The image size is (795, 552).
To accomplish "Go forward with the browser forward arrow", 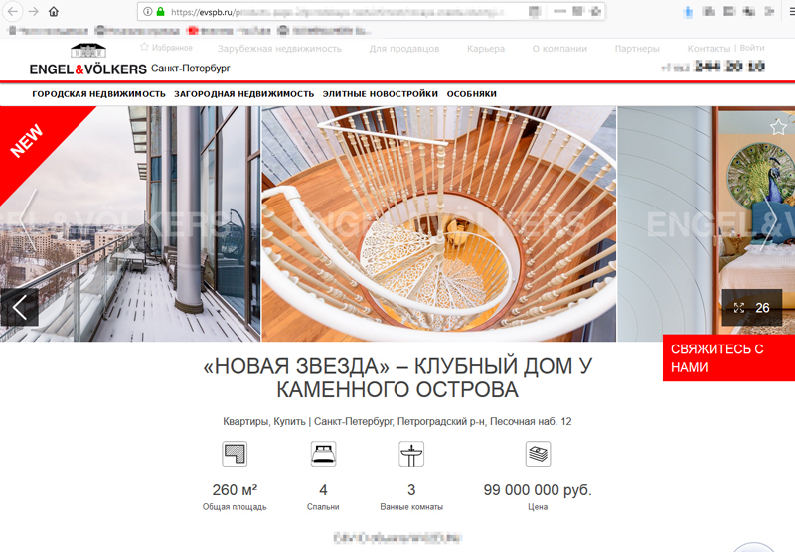I will point(34,11).
